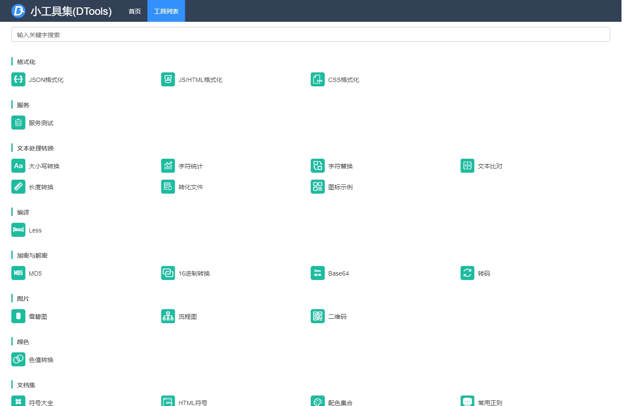
Task: Open the 色值转换 link text
Action: (x=41, y=360)
